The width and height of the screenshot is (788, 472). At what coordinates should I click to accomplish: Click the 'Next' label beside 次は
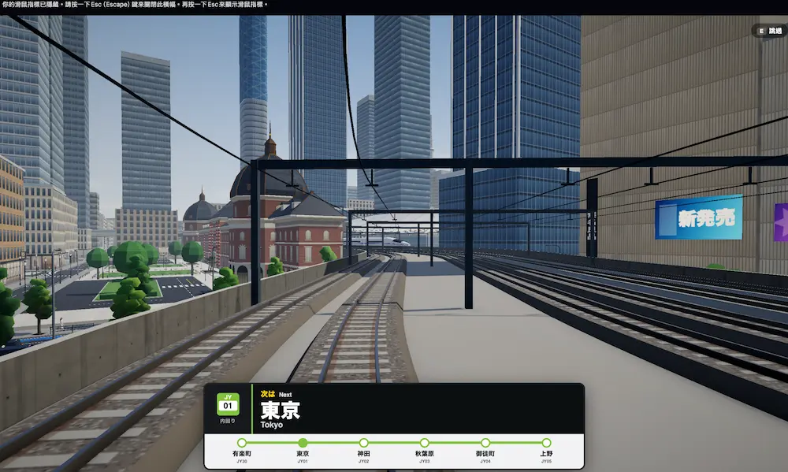pyautogui.click(x=285, y=395)
